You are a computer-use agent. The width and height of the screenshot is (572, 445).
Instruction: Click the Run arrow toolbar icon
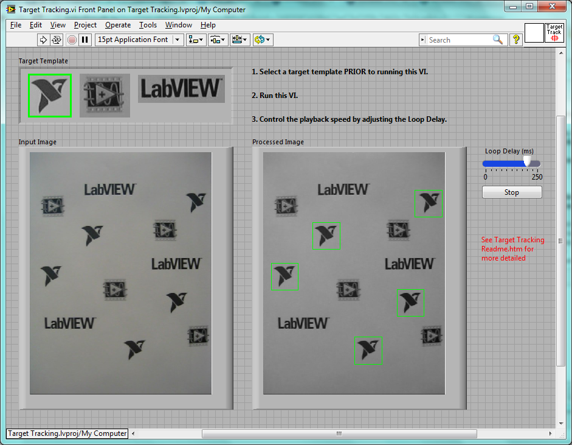43,40
